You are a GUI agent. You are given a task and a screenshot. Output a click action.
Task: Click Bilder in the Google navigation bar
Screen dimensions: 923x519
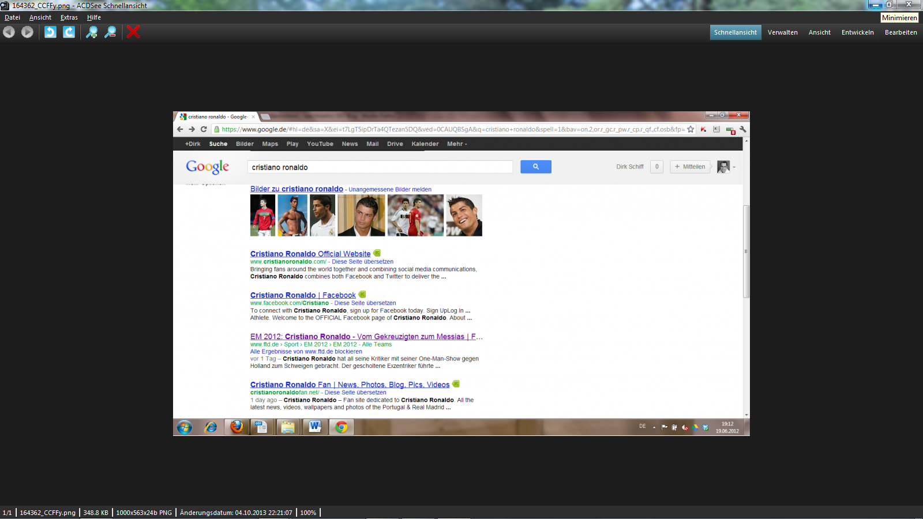[x=245, y=144]
